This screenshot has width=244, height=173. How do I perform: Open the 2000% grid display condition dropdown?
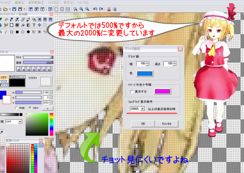(142, 109)
